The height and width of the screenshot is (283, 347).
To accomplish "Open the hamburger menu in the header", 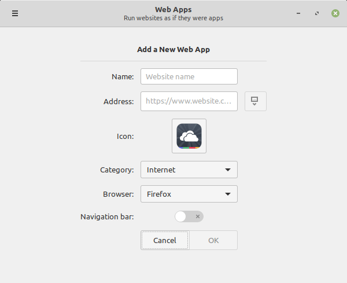I will pyautogui.click(x=15, y=13).
